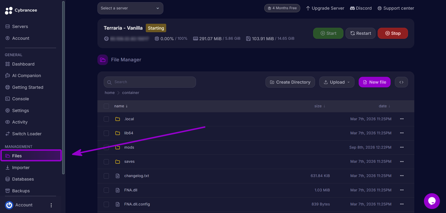Click the Cybrancee logo

coord(21,10)
